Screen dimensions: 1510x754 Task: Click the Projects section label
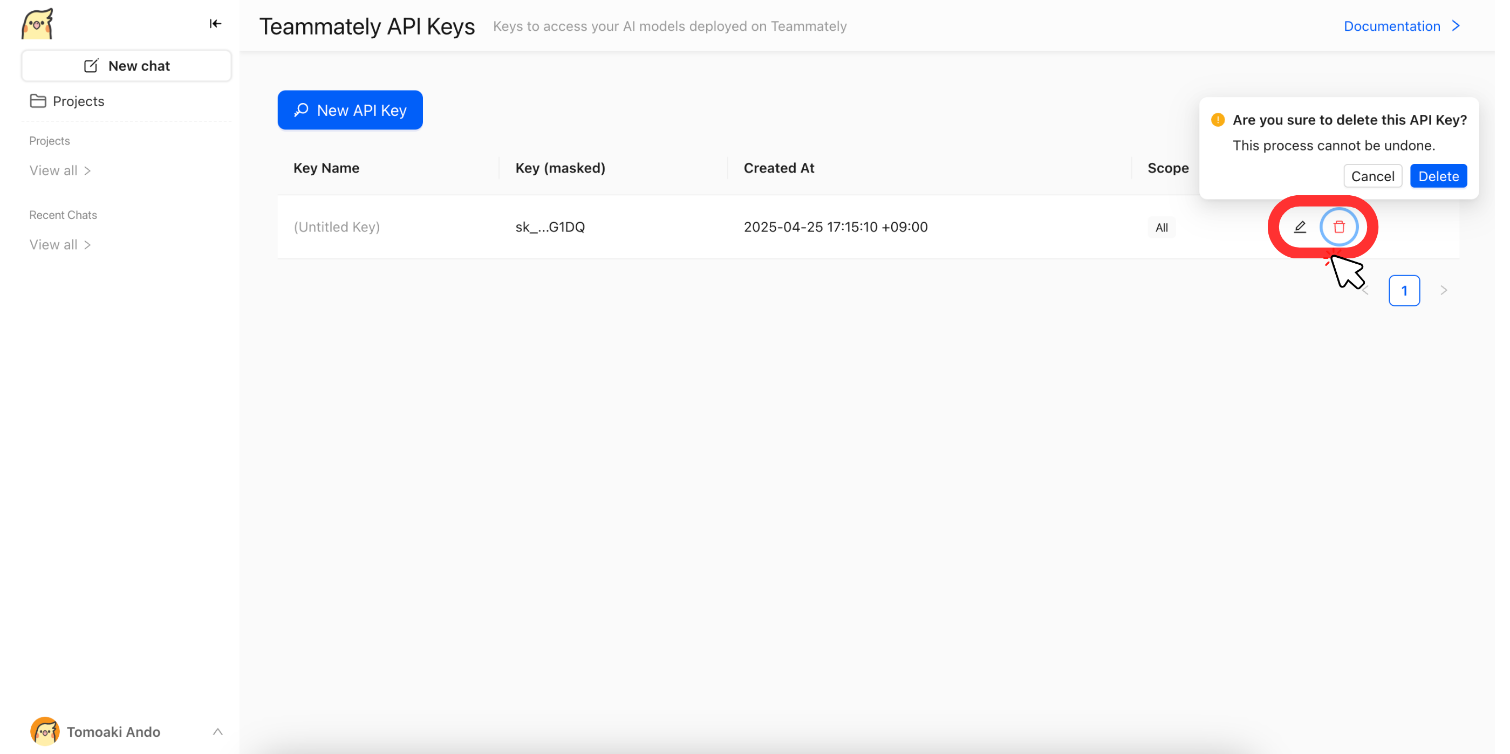[50, 141]
